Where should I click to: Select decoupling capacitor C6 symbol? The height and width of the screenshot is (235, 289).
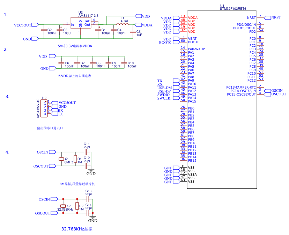click(x=61, y=63)
